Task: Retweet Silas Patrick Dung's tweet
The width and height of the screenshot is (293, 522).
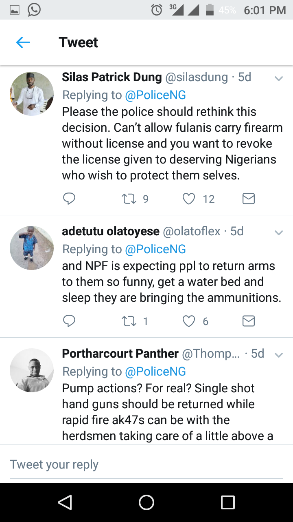Action: pos(129,199)
